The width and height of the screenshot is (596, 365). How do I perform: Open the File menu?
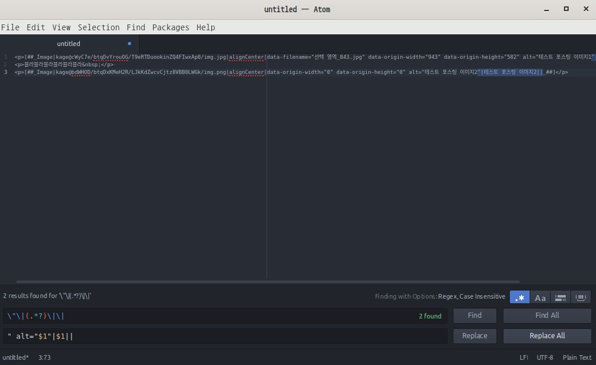click(10, 27)
